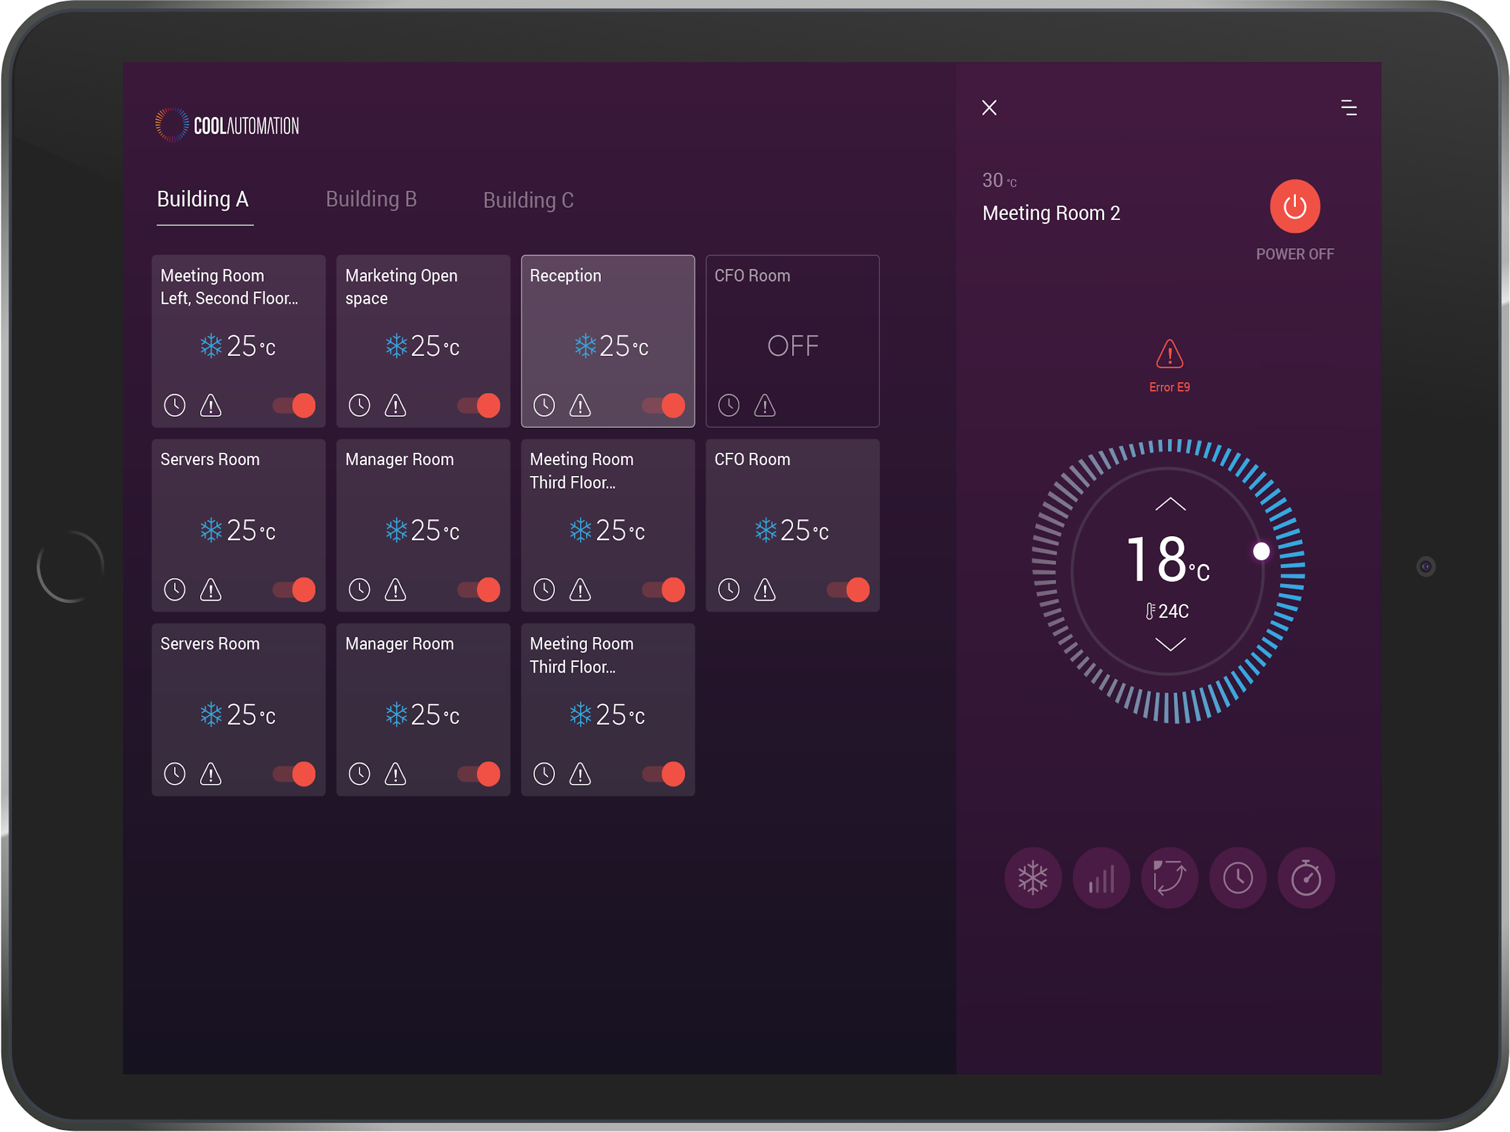Open schedule clock on the Reception card
This screenshot has height=1132, width=1510.
tap(544, 406)
